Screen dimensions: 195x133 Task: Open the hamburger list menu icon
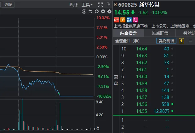click(190, 41)
